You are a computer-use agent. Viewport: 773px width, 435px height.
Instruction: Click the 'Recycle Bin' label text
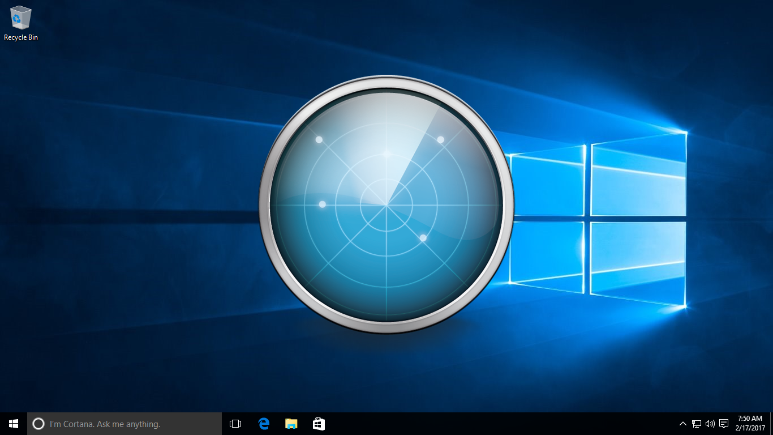21,37
